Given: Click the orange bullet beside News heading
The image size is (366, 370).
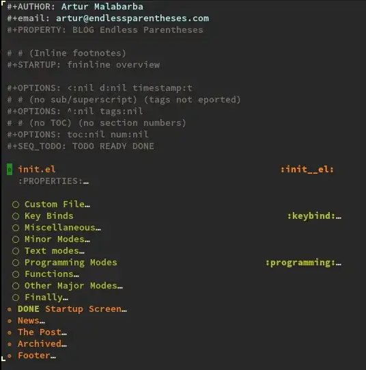Looking at the screenshot, I should (x=10, y=321).
